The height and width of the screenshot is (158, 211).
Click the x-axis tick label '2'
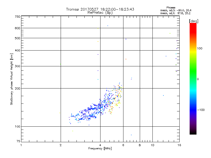pos(61,145)
